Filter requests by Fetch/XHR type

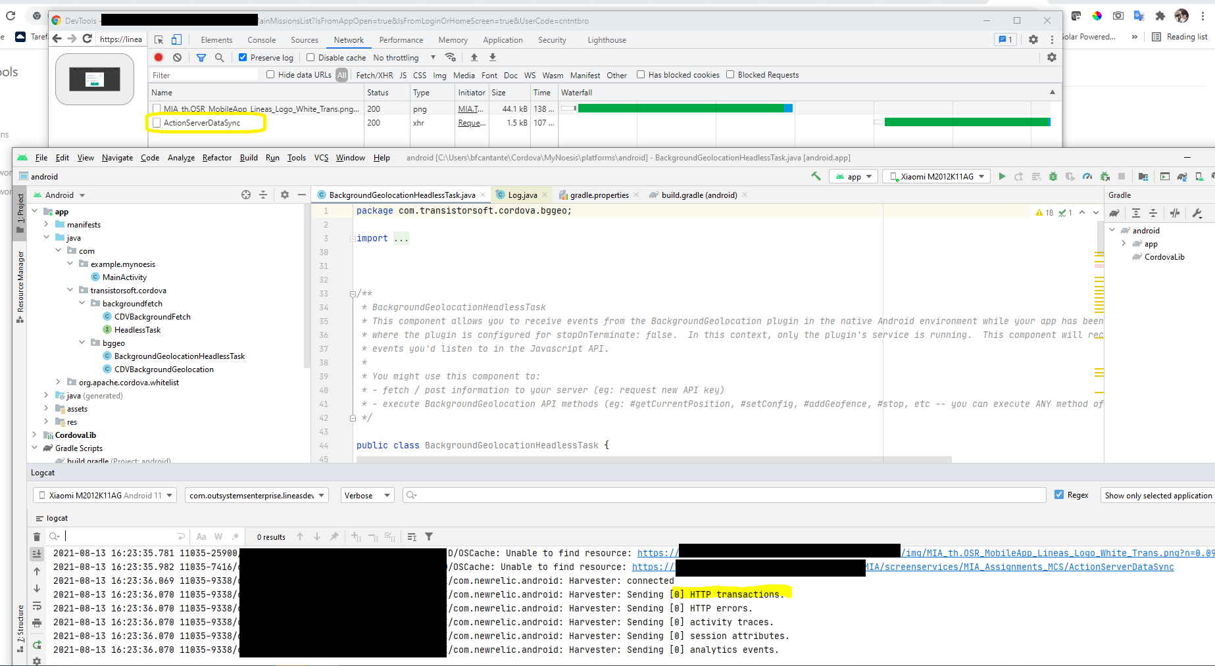[374, 75]
